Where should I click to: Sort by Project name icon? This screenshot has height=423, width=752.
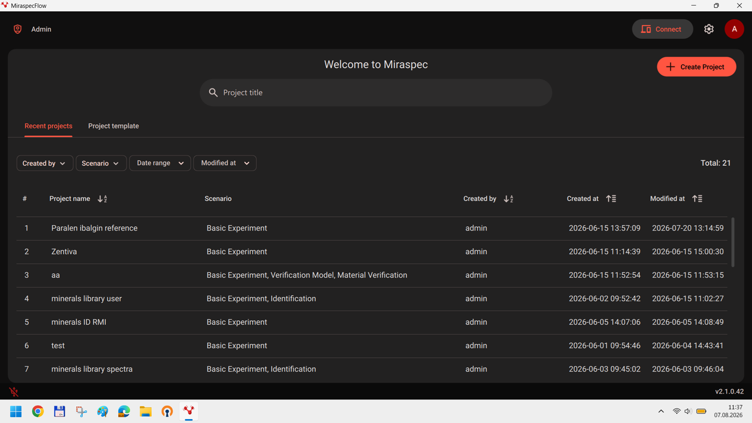pyautogui.click(x=102, y=199)
